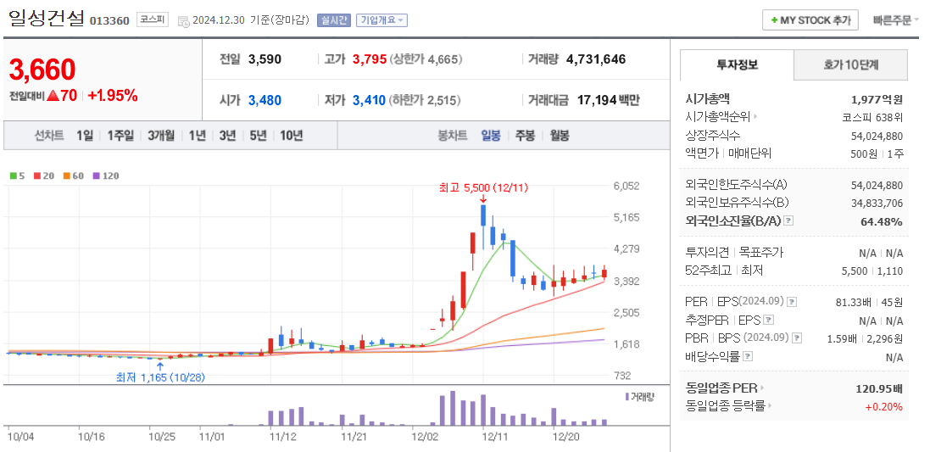This screenshot has height=452, width=930.
Task: Click the tall blue candle on 12/11
Action: tap(483, 215)
